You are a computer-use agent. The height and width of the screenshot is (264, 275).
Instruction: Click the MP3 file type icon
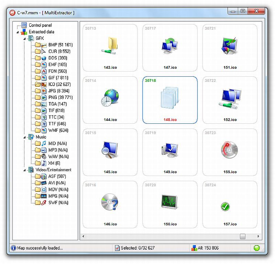(x=44, y=150)
